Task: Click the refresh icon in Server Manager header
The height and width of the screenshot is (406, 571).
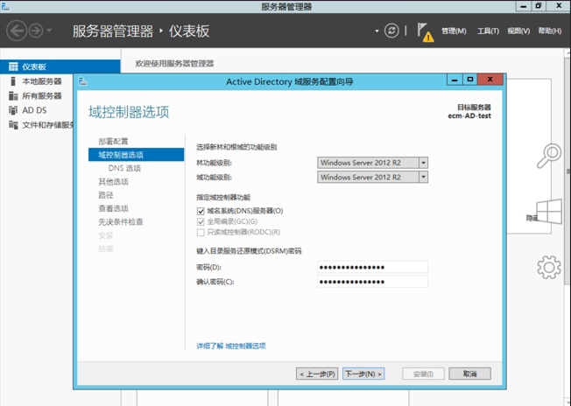Action: point(391,31)
